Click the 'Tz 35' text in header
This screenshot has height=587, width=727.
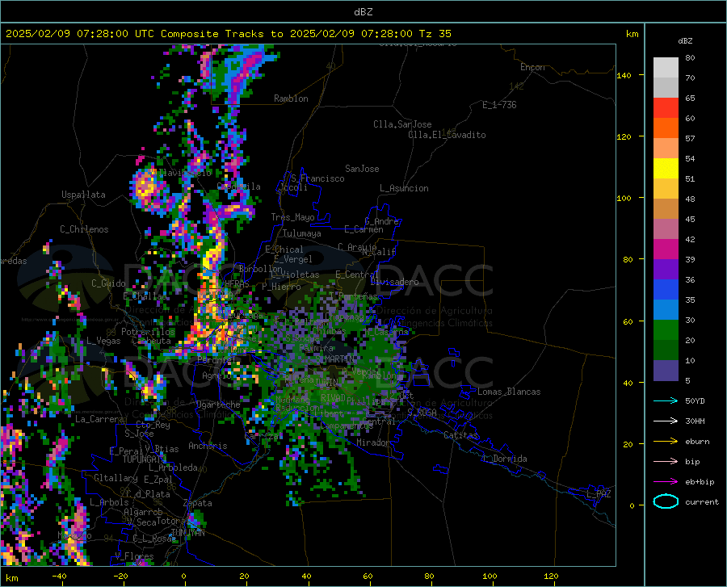(x=435, y=34)
